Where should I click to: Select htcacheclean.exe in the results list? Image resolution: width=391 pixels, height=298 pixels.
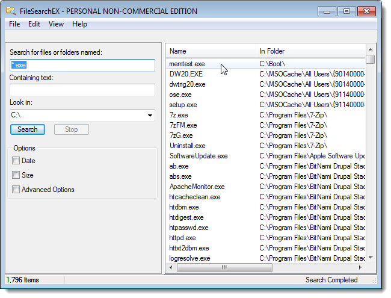coord(195,197)
